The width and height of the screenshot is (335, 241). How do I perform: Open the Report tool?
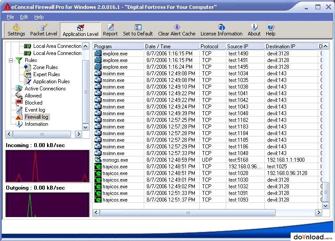point(110,30)
